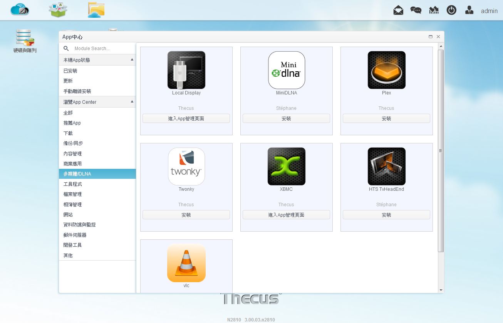Viewport: 503px width, 323px height.
Task: Click the "Thecus" author under Plex
Action: coord(386,108)
